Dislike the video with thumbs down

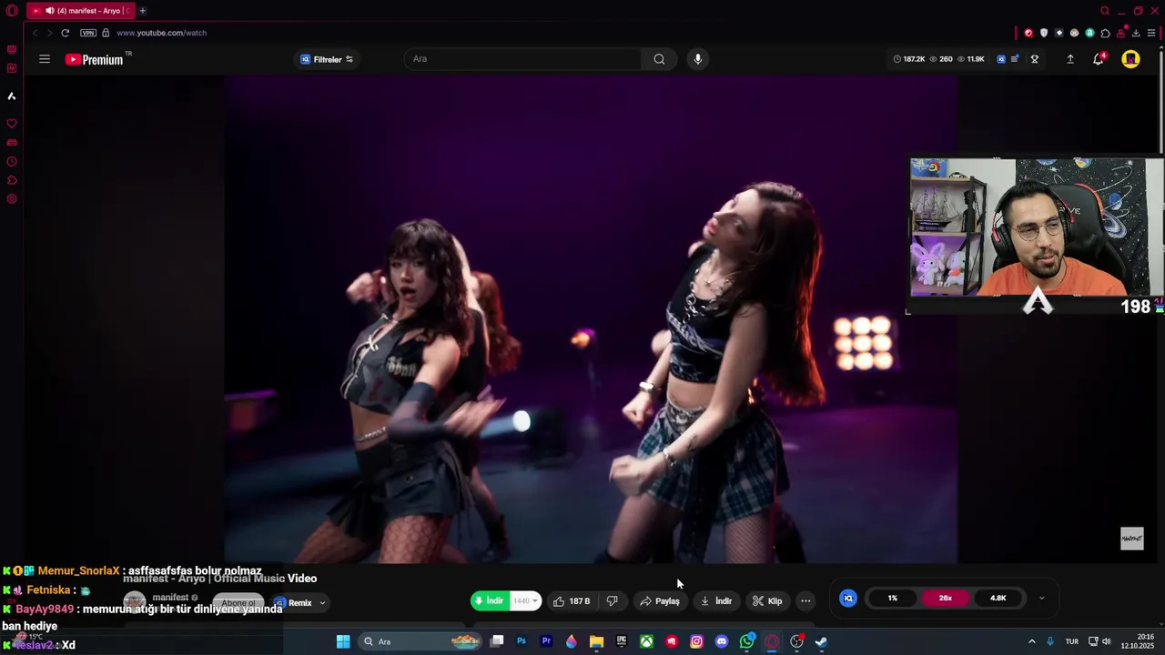pyautogui.click(x=613, y=601)
